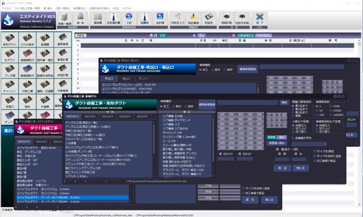Click the 法定福利費 toolbar icon
This screenshot has height=217, width=363.
[x=113, y=19]
